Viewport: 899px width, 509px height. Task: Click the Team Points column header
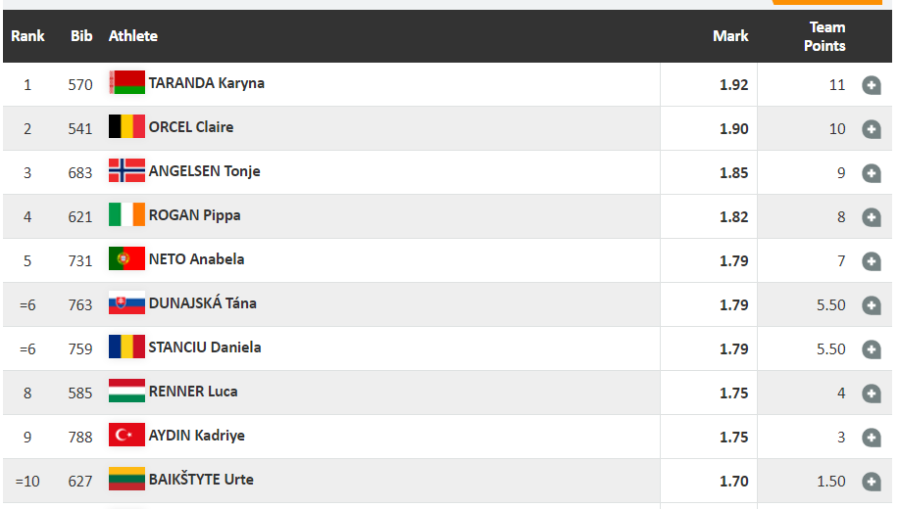(x=825, y=36)
